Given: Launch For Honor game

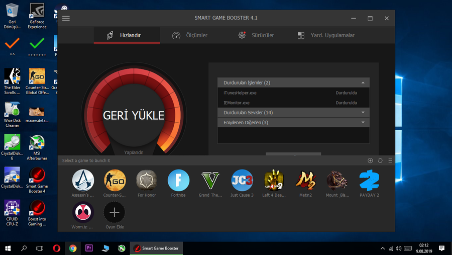Looking at the screenshot, I should pos(147,183).
